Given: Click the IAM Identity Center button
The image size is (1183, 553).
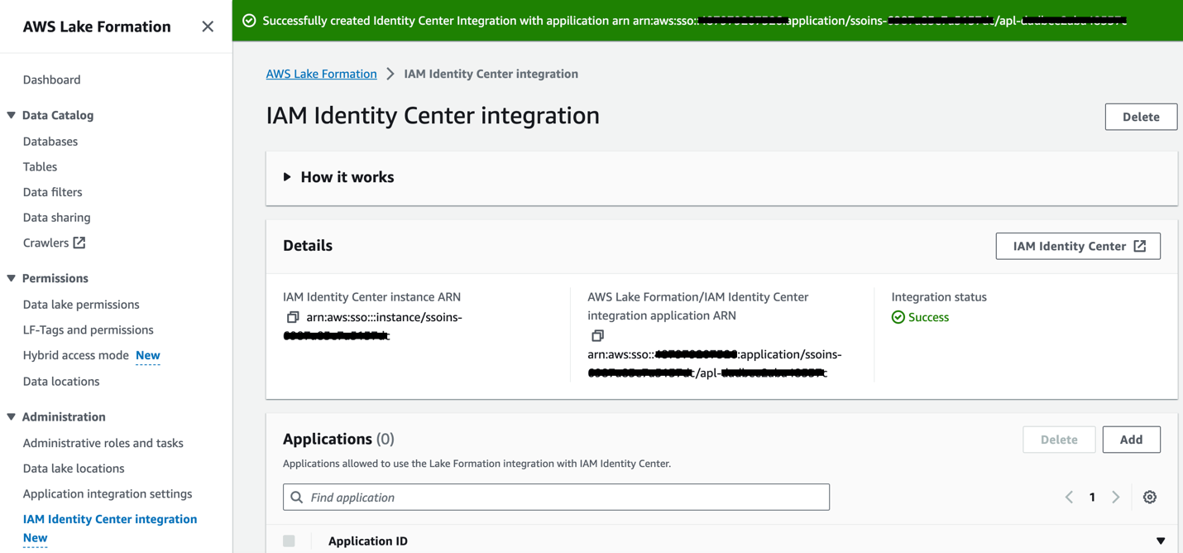Looking at the screenshot, I should [1077, 246].
